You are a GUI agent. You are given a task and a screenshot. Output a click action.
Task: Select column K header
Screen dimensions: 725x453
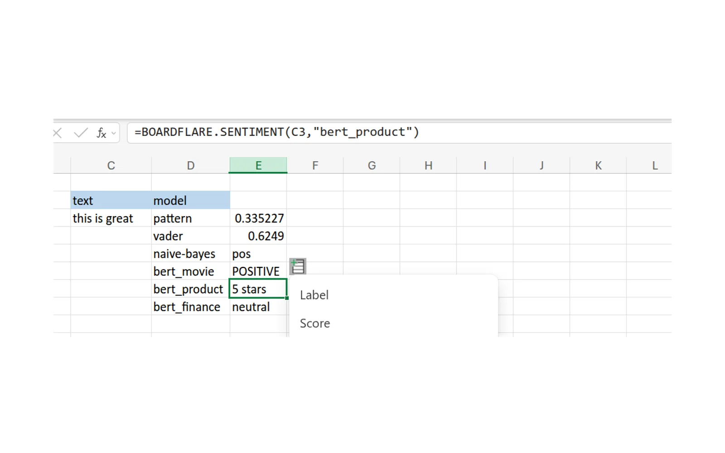(598, 165)
